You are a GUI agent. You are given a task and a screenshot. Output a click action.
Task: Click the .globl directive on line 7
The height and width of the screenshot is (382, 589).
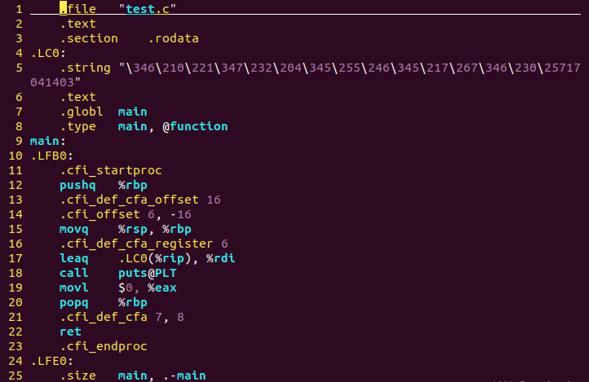(x=81, y=112)
